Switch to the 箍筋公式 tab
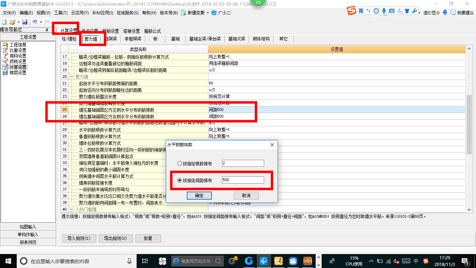476x268 pixels. pos(152,31)
